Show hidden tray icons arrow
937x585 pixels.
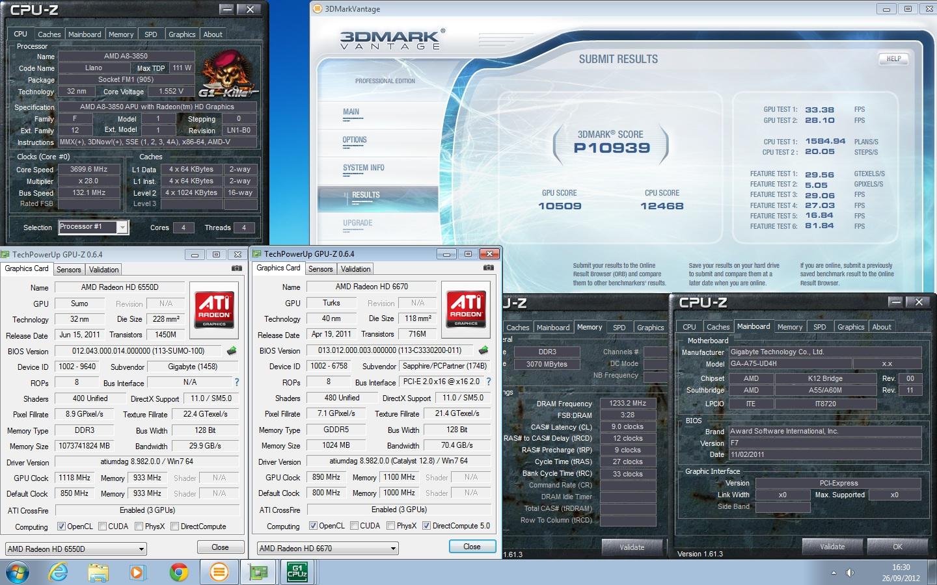pos(834,573)
